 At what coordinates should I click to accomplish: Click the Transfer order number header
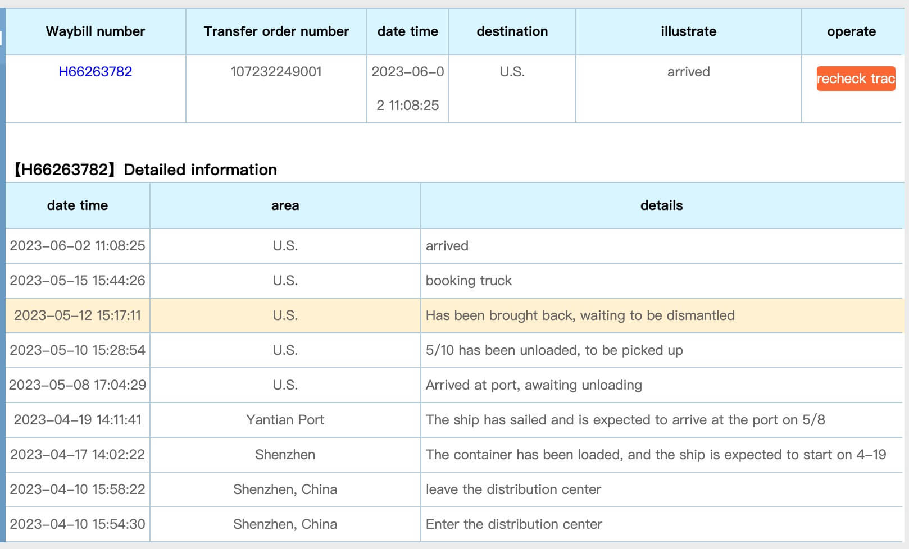point(276,31)
